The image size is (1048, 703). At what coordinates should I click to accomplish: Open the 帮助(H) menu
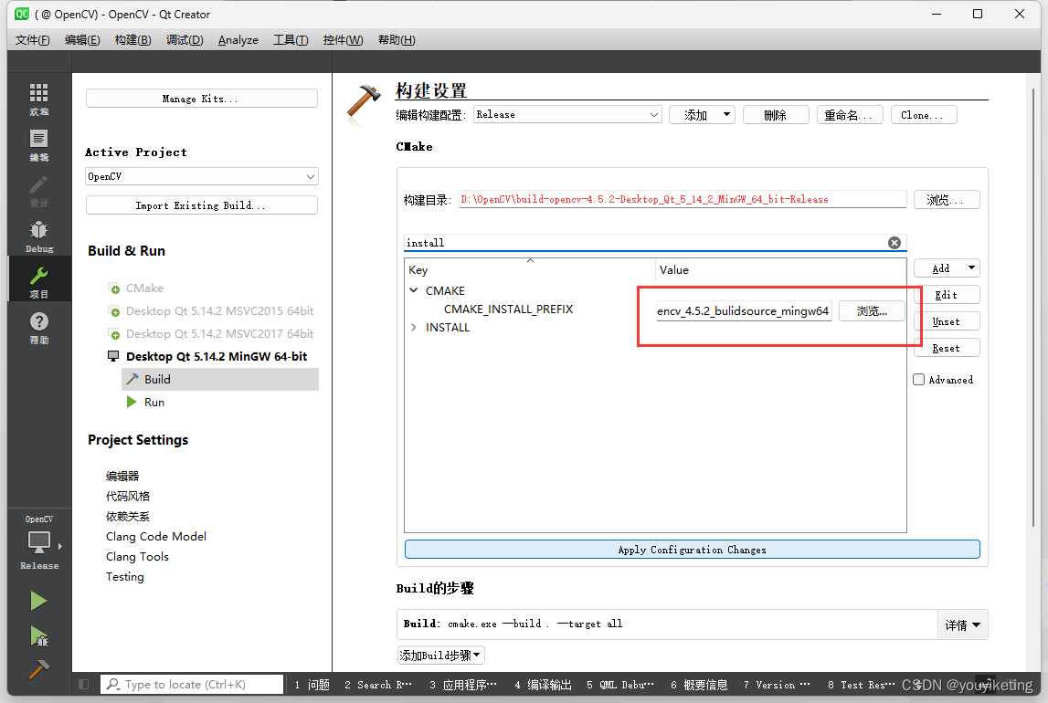tap(397, 40)
